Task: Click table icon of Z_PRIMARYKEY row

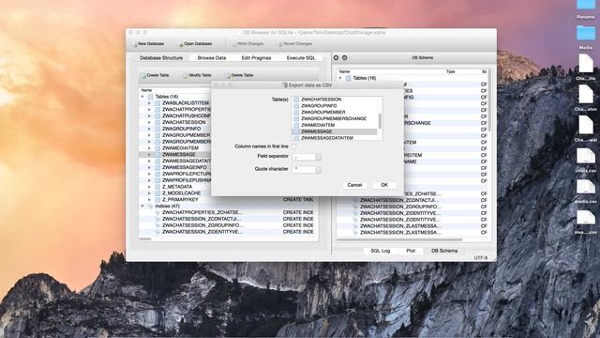Action: (x=157, y=200)
